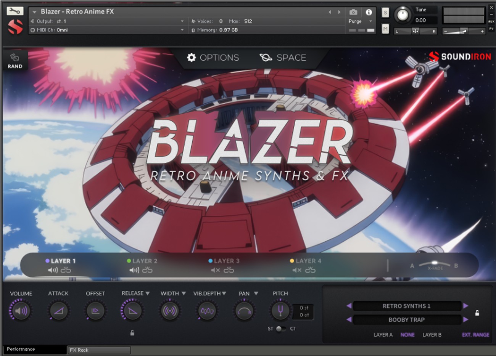
Task: Toggle the release lock below the Release knob
Action: coord(132,333)
